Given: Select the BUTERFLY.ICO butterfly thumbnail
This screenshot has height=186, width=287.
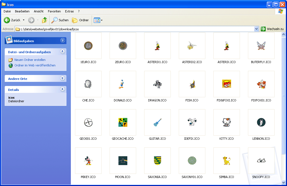Looking at the screenshot, I should pos(261,46).
